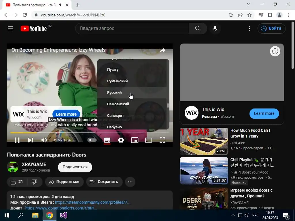Viewport: 295px width, 221px height.
Task: Click XRAYGAME channel avatar
Action: [13, 167]
